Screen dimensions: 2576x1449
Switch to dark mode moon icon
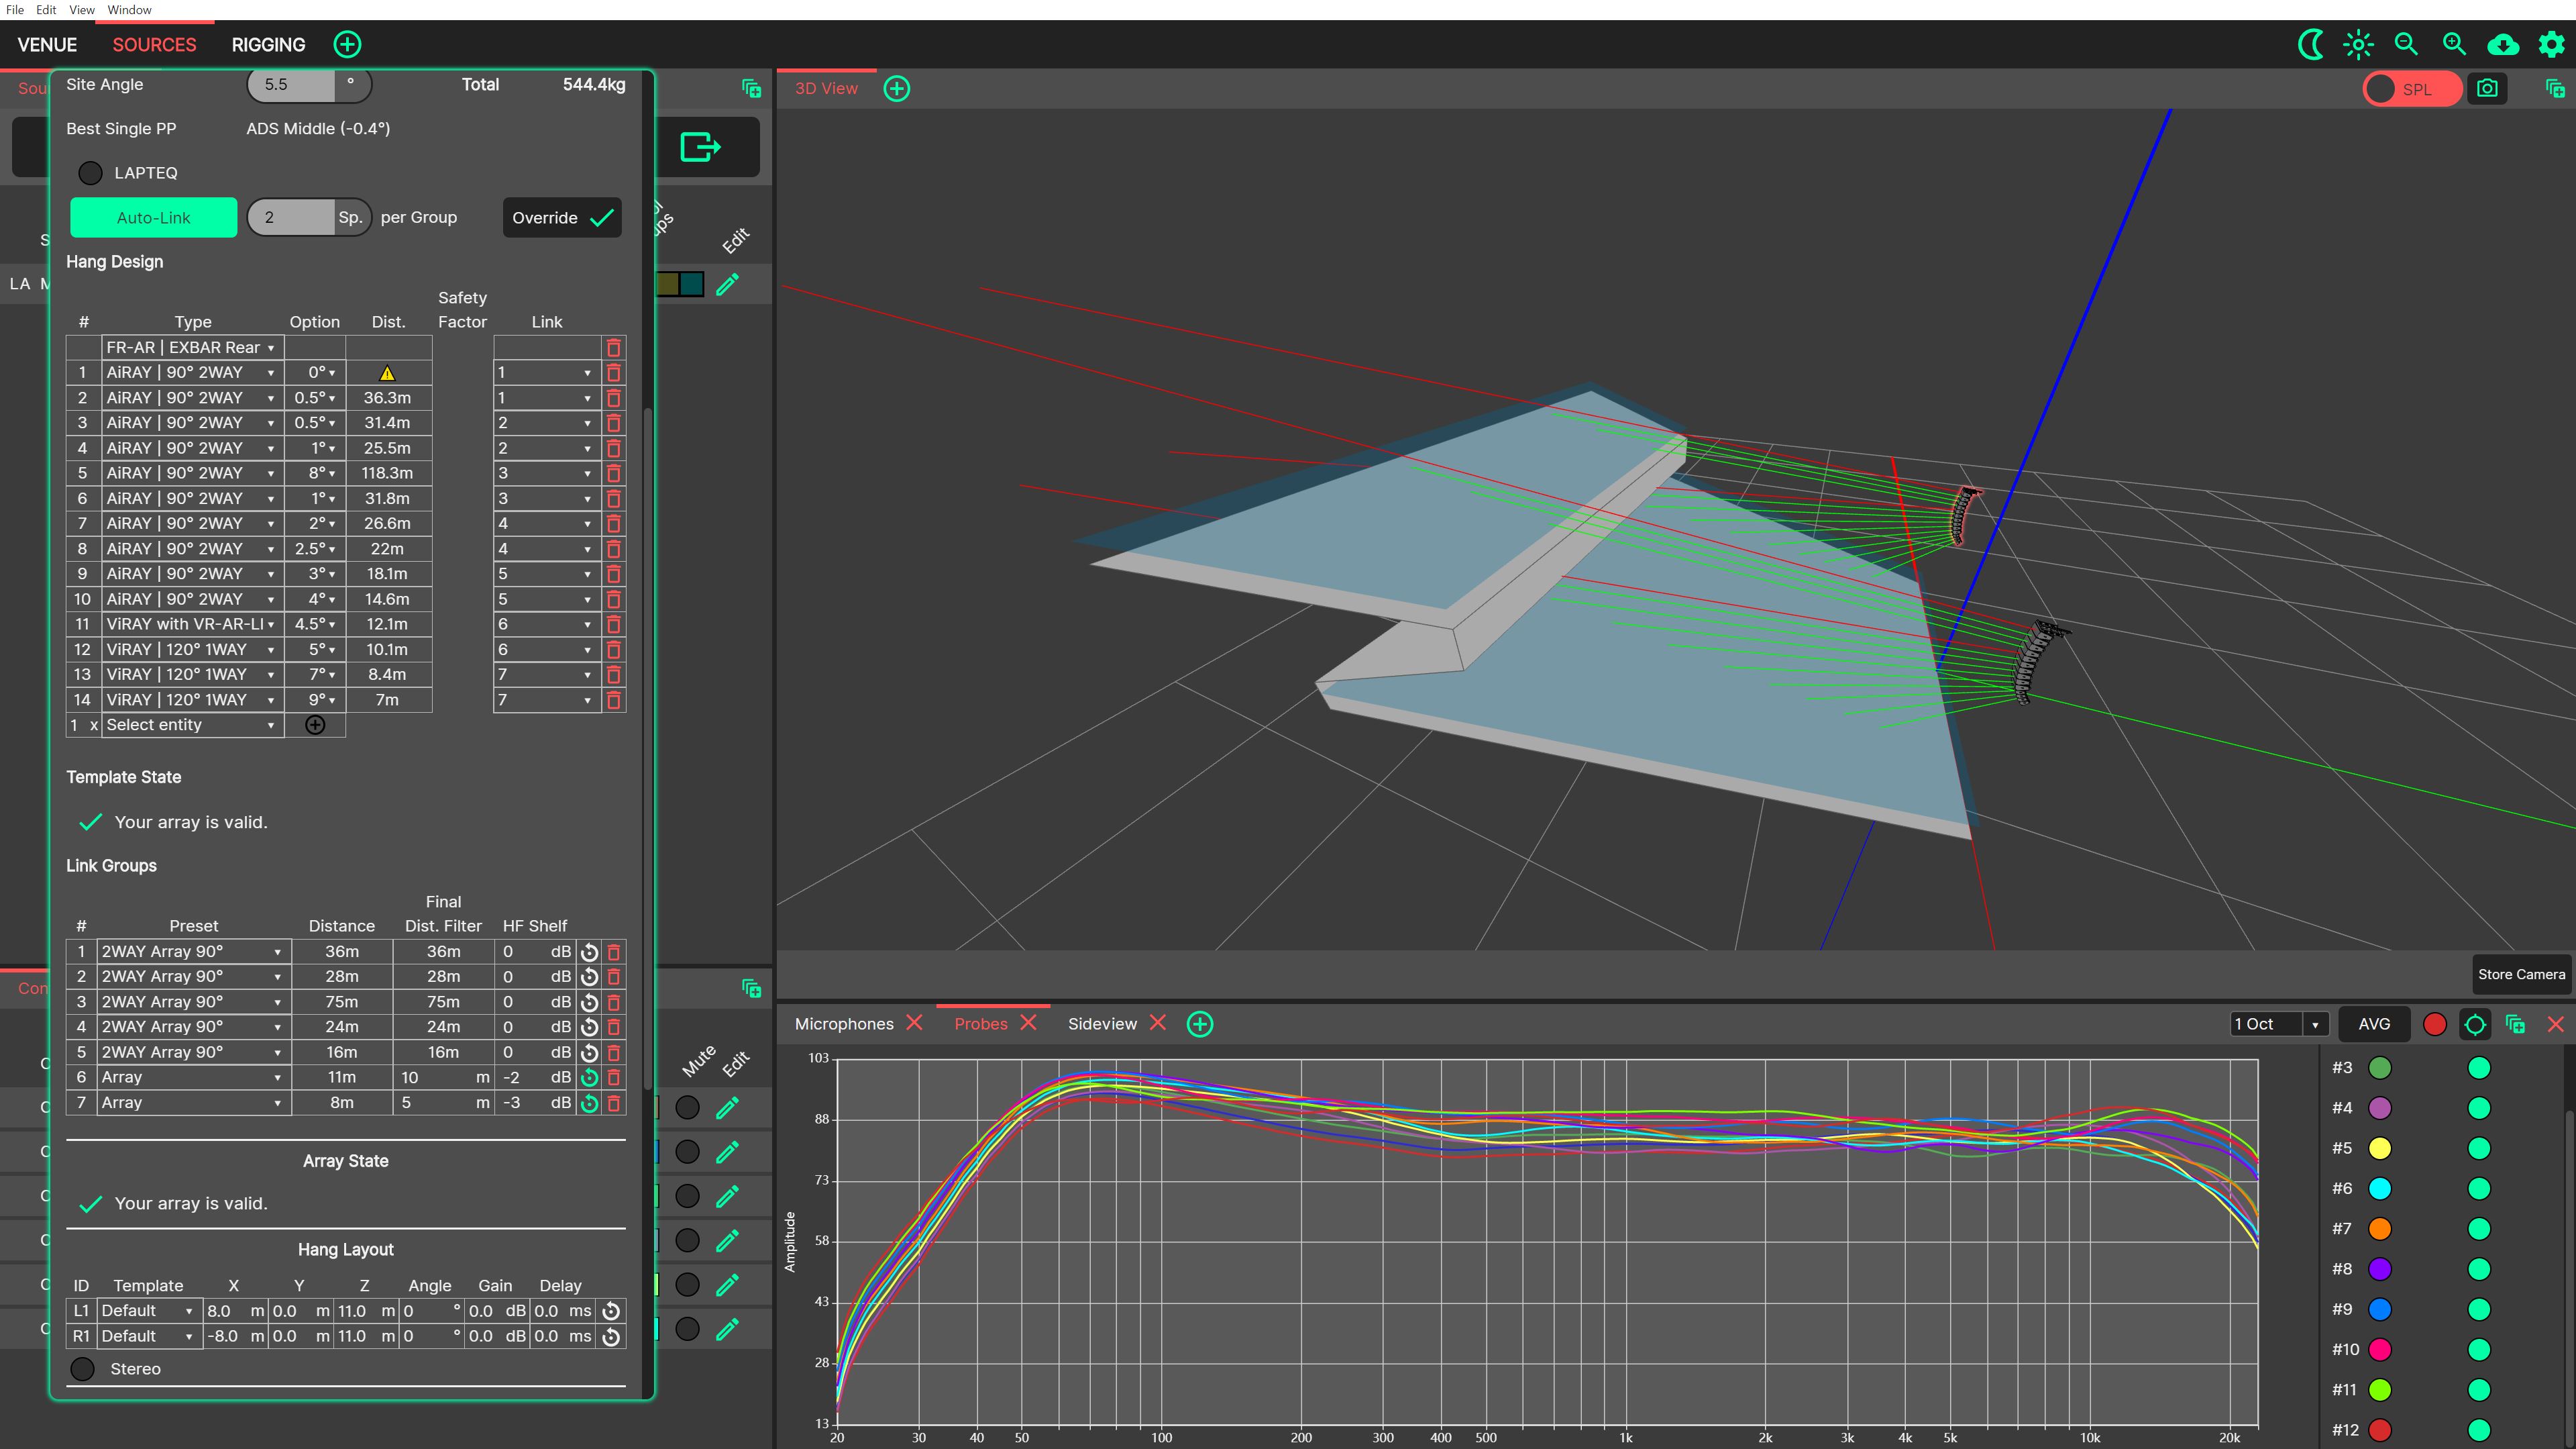pyautogui.click(x=2310, y=44)
